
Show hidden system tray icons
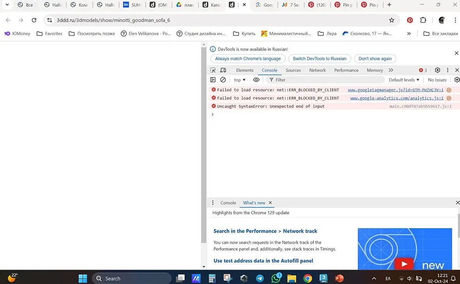pos(374,279)
